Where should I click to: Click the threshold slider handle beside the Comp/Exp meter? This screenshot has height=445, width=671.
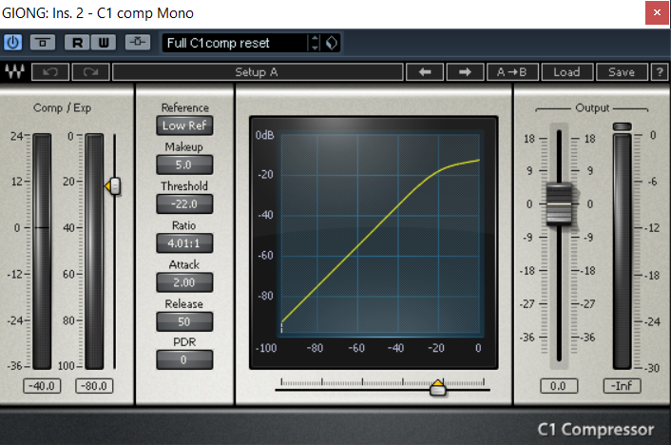(113, 186)
